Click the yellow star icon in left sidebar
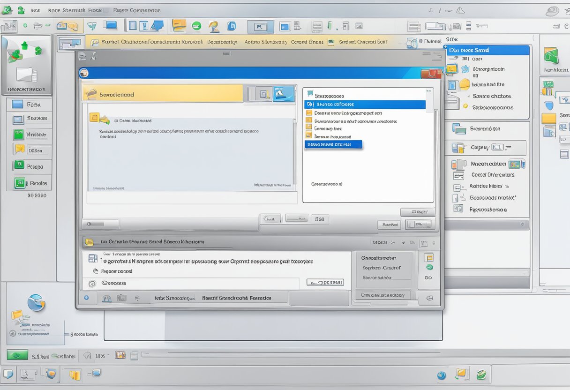Screen dimensions: 570x390 pos(19,150)
